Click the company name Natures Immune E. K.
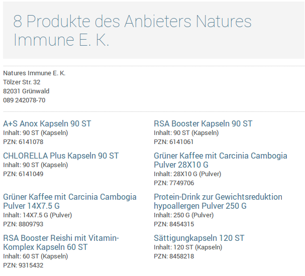The width and height of the screenshot is (305, 276). (34, 73)
